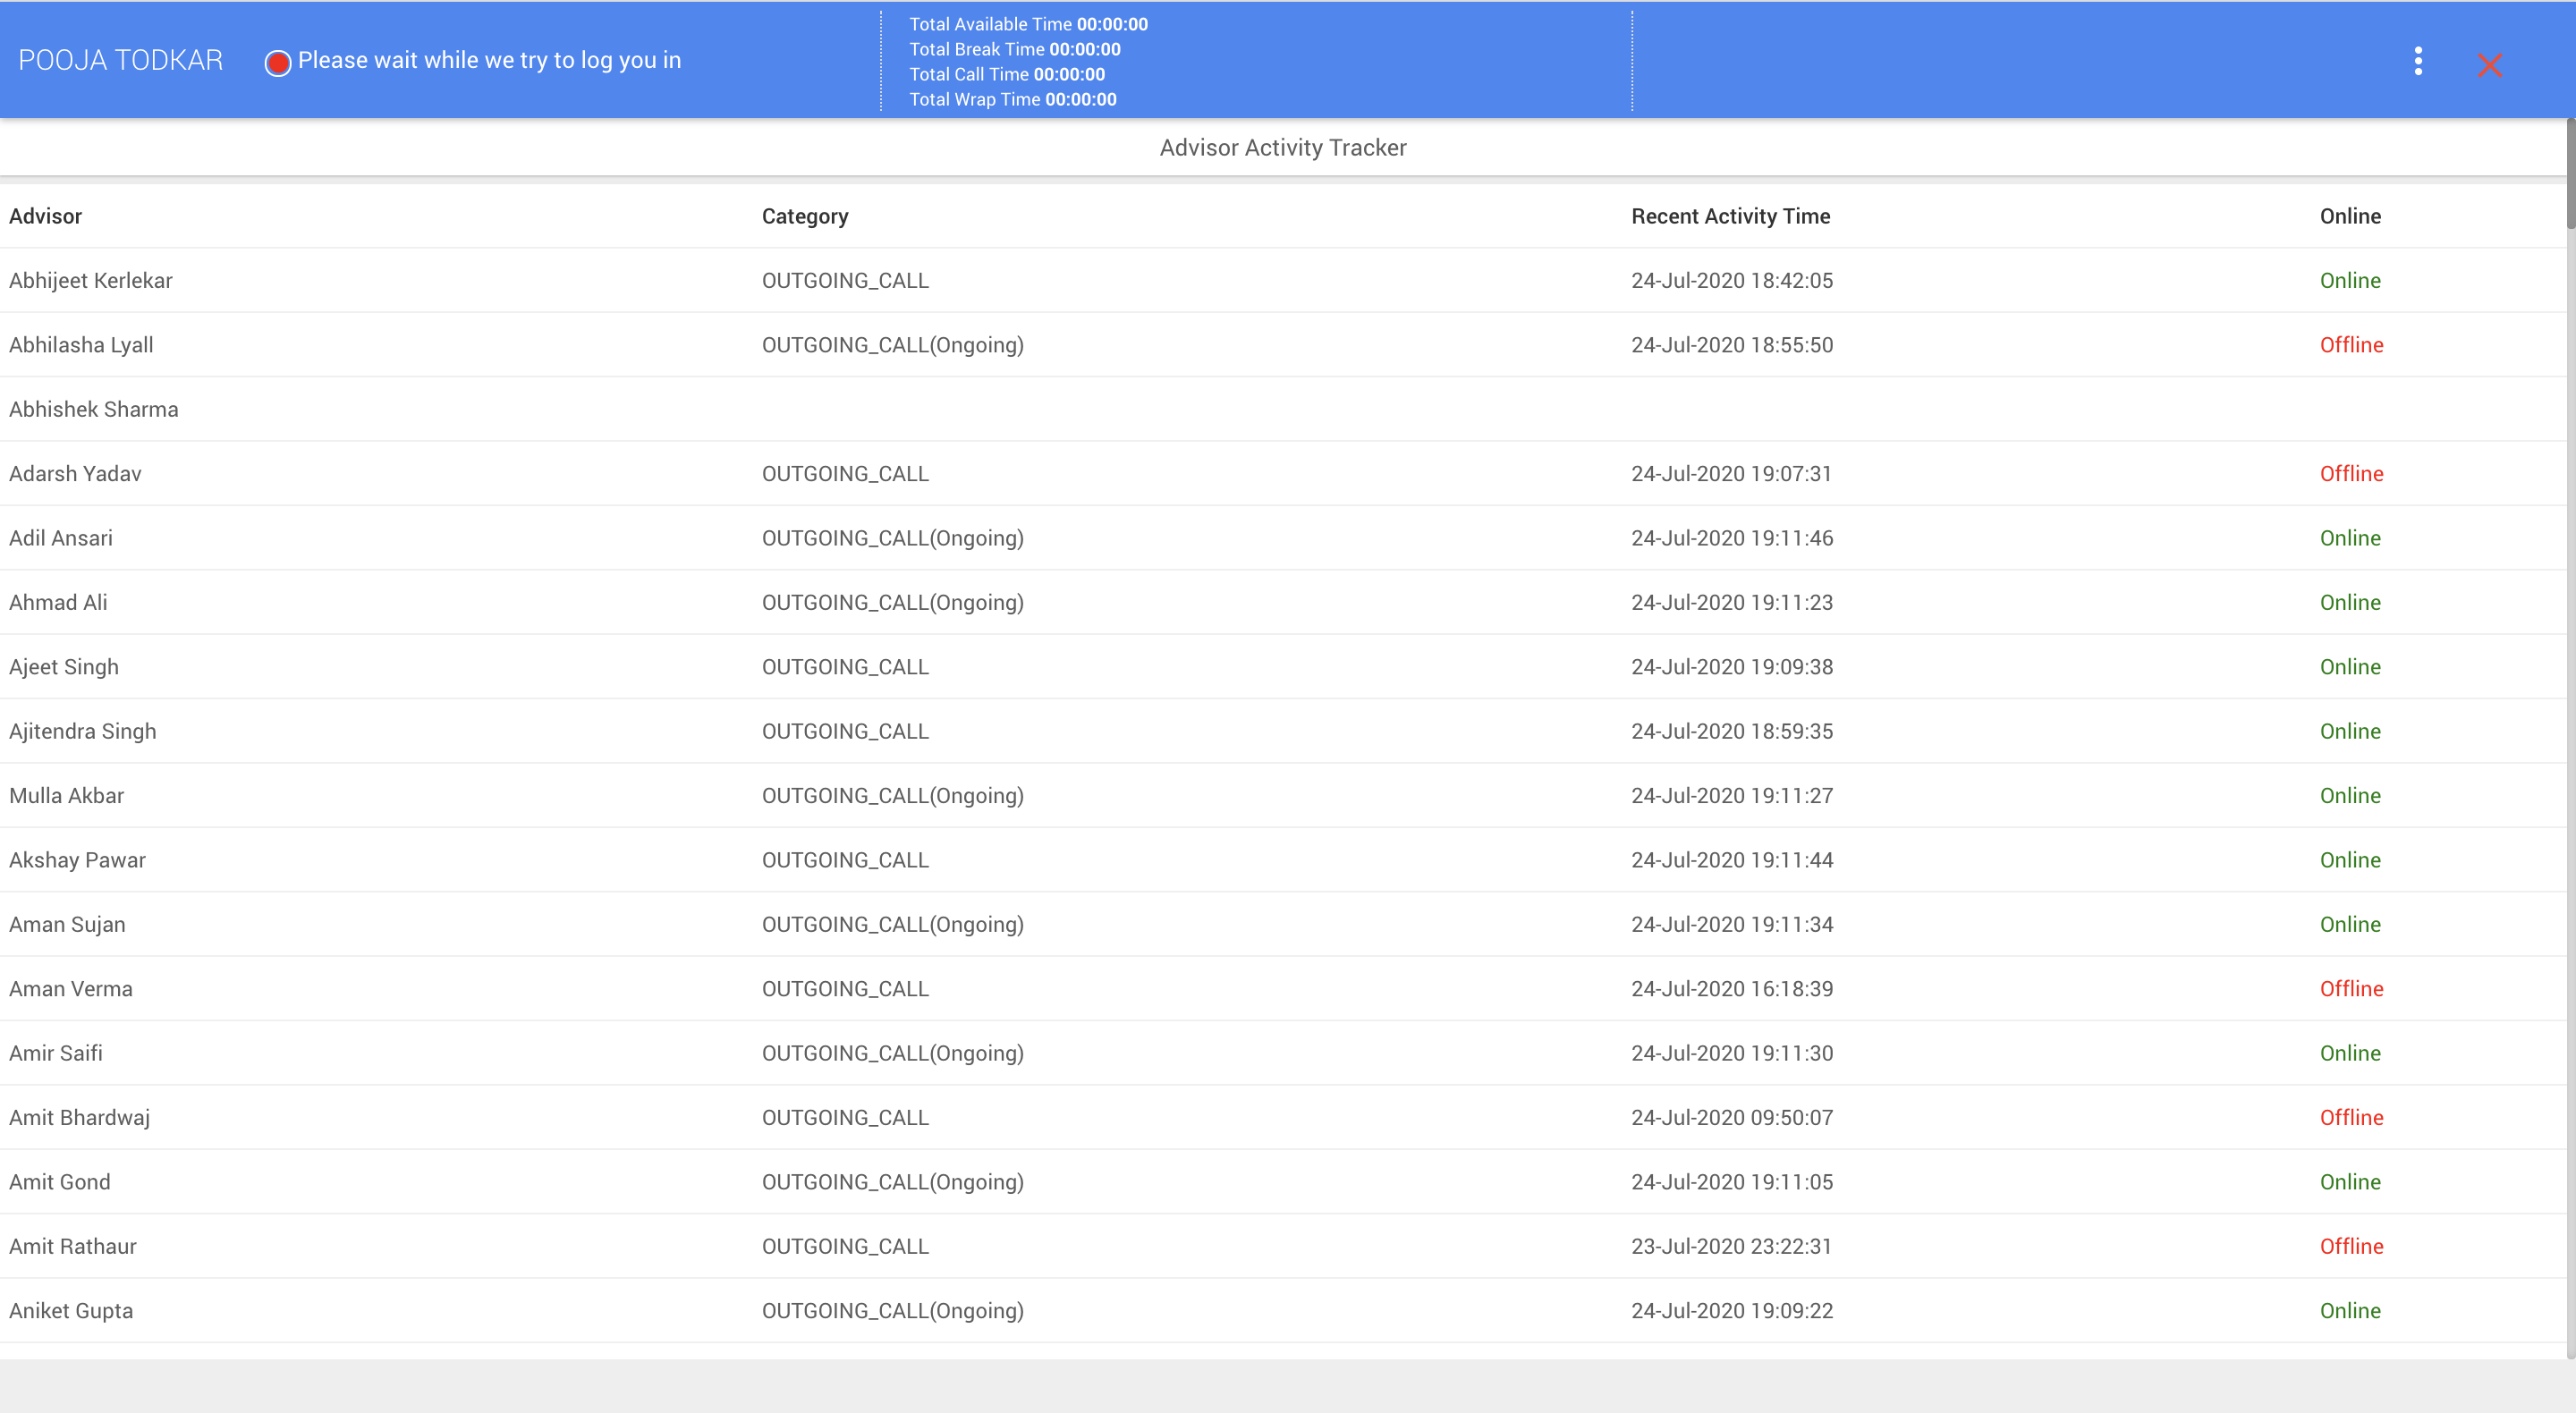Select the Aman Verma advisor name
This screenshot has height=1413, width=2576.
point(71,989)
